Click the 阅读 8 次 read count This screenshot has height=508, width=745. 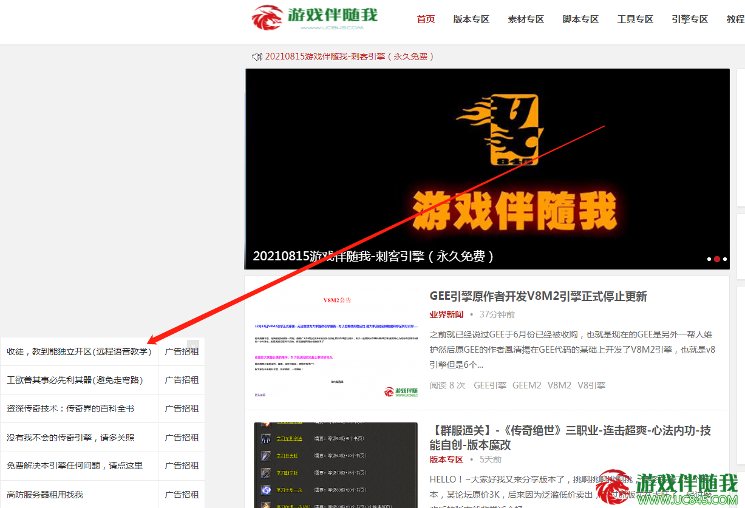(x=447, y=385)
